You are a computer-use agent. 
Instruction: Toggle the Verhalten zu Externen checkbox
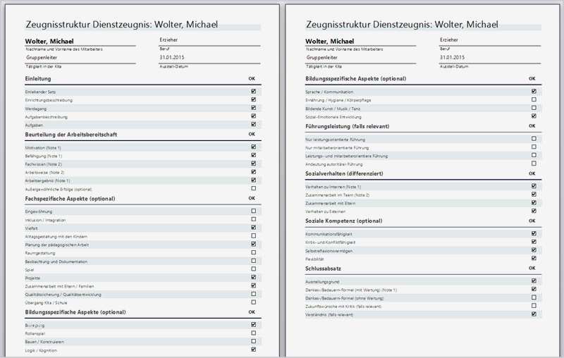click(x=534, y=211)
